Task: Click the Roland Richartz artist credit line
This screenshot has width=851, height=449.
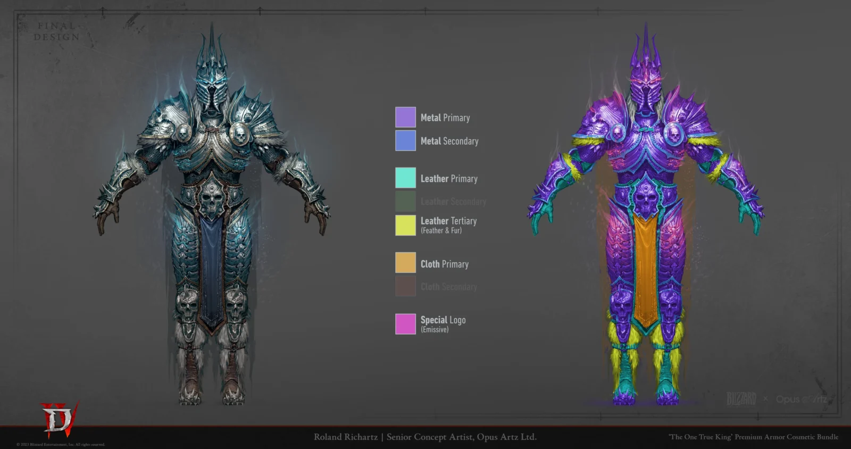Action: [x=425, y=437]
